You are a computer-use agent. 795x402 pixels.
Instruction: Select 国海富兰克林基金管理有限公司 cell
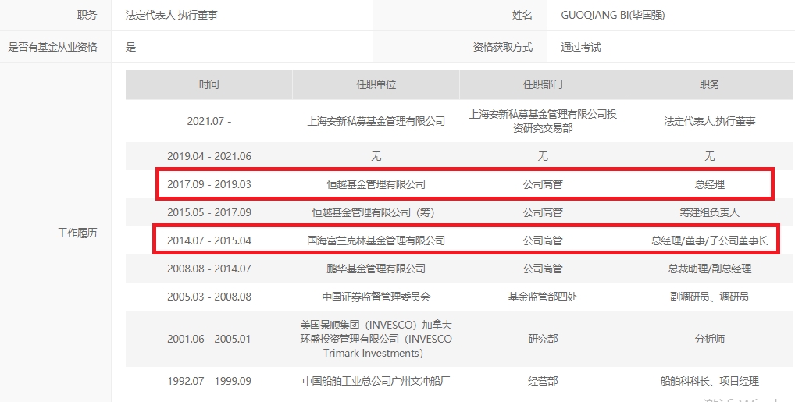(x=376, y=240)
